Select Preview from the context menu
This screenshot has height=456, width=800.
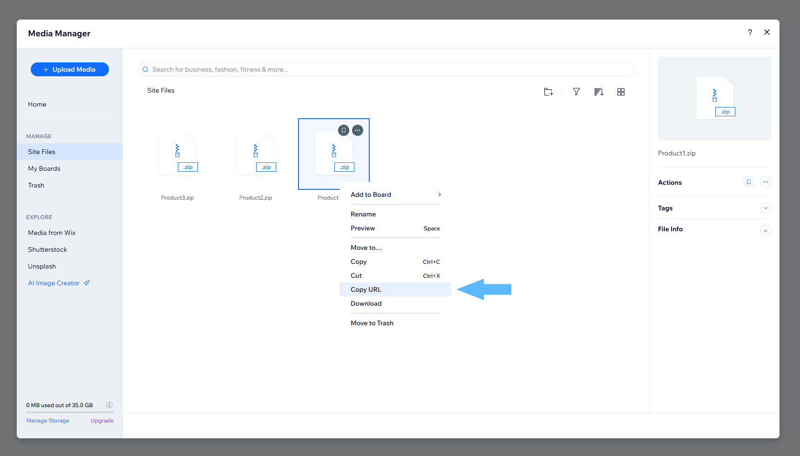click(x=395, y=228)
